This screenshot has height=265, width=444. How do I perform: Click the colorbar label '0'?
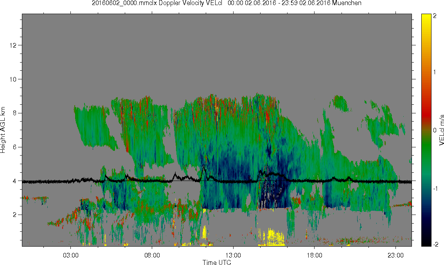435,131
